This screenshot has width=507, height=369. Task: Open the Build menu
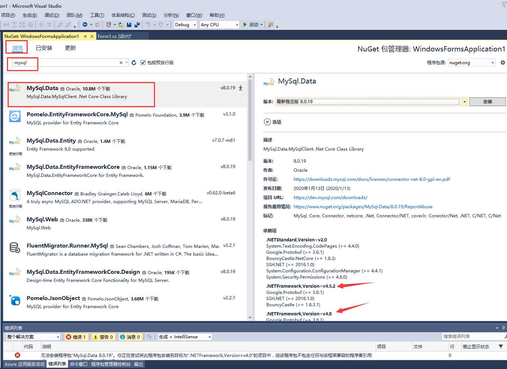(30, 15)
